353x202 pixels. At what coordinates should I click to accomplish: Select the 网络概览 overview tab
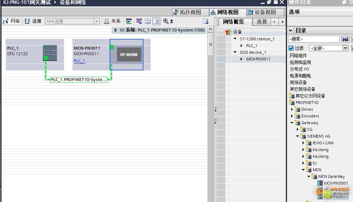233,22
